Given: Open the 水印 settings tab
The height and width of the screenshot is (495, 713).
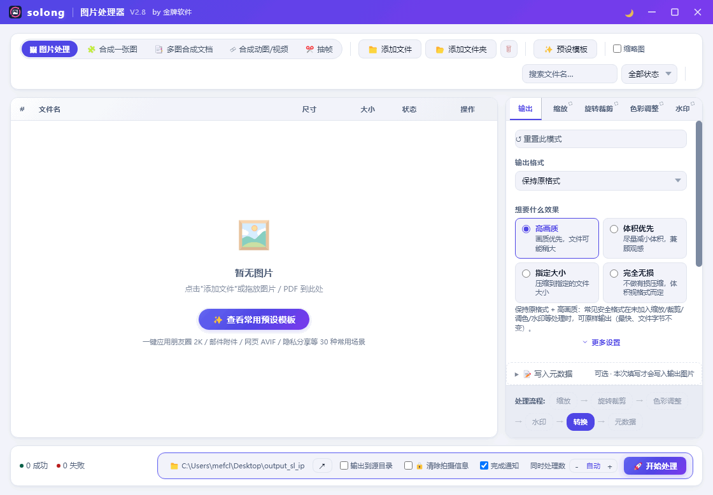Looking at the screenshot, I should 682,109.
